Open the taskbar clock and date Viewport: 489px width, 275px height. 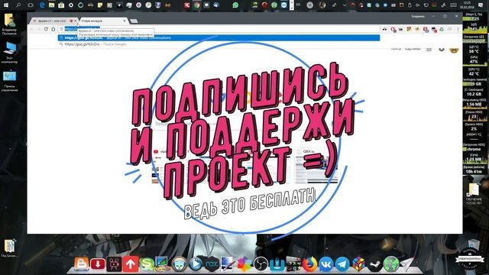[x=467, y=5]
